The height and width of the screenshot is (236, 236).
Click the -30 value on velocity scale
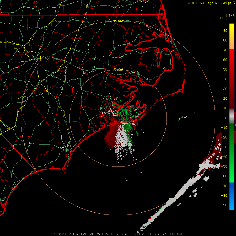pos(224,147)
